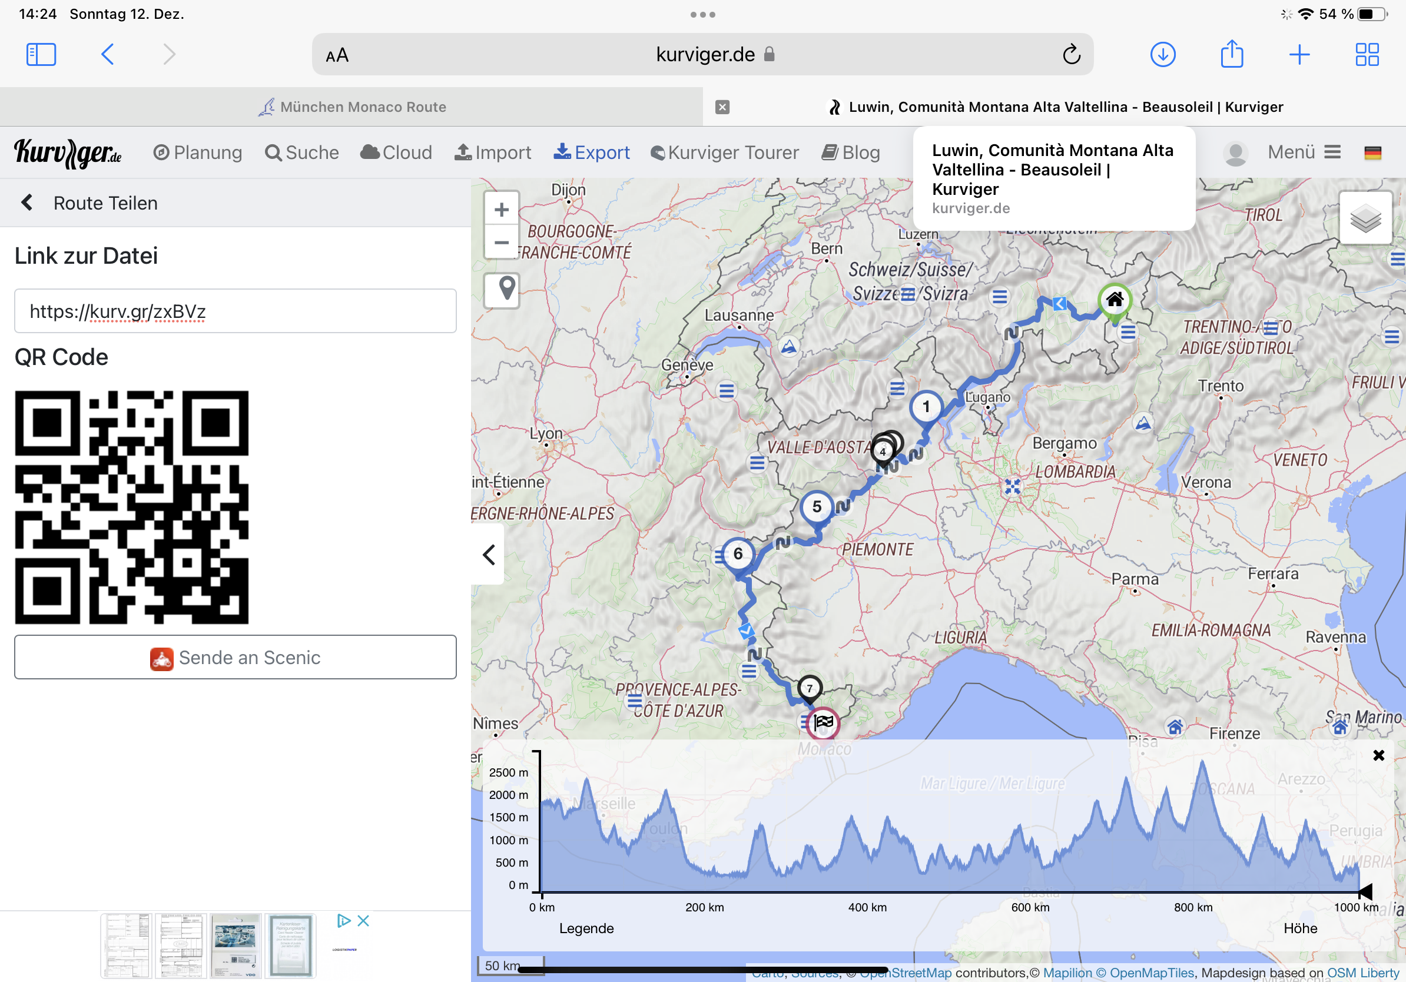Reload the kurviger.de page
This screenshot has height=982, width=1406.
pyautogui.click(x=1071, y=55)
